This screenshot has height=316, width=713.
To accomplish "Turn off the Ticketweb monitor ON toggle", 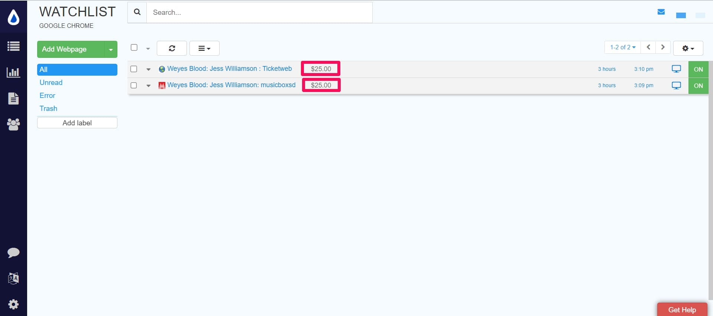I will (698, 69).
